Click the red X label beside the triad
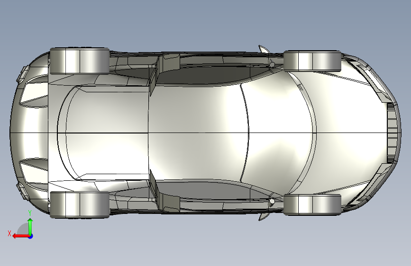The width and height of the screenshot is (411, 266). [x=9, y=233]
